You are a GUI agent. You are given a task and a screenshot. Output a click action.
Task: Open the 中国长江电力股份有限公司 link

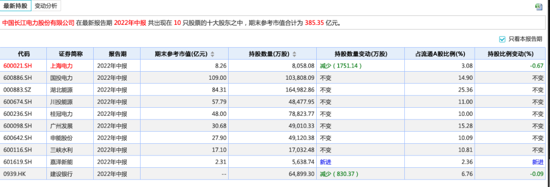pyautogui.click(x=38, y=23)
